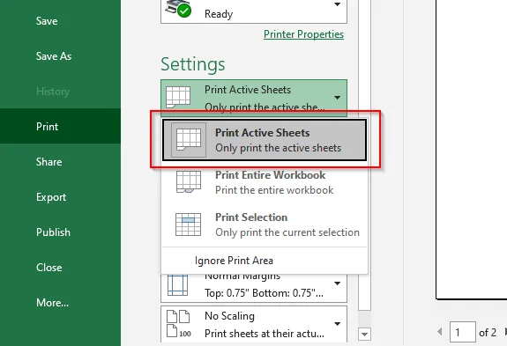Click 'Print sheets at their actu...' text
The width and height of the screenshot is (507, 346).
[265, 334]
